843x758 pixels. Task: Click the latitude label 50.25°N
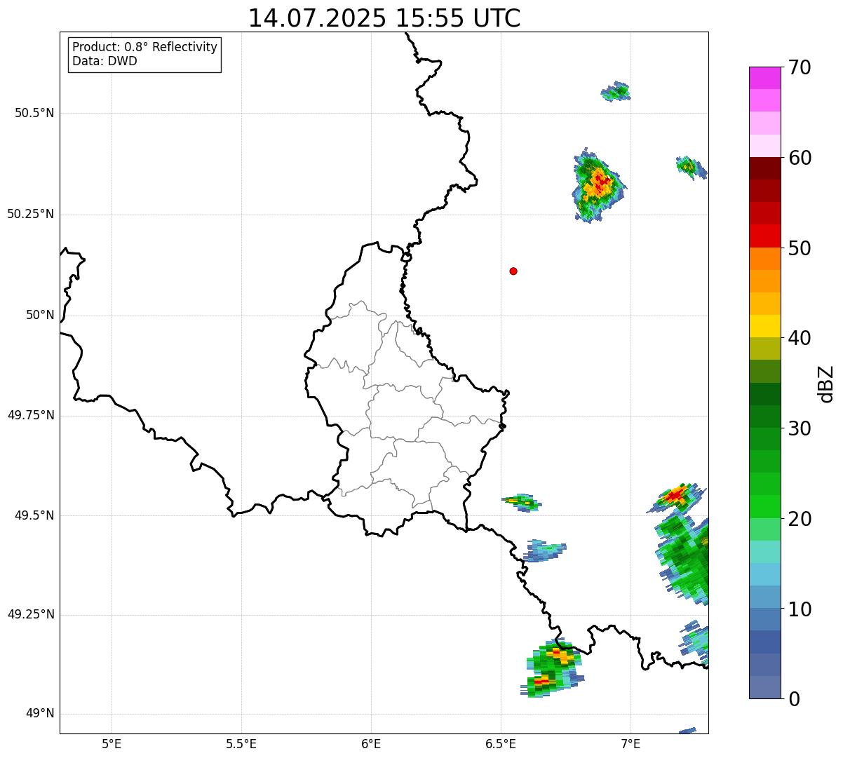coord(30,214)
